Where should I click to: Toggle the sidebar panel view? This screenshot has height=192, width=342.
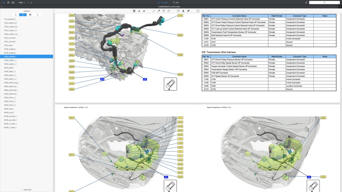(x=4, y=2)
